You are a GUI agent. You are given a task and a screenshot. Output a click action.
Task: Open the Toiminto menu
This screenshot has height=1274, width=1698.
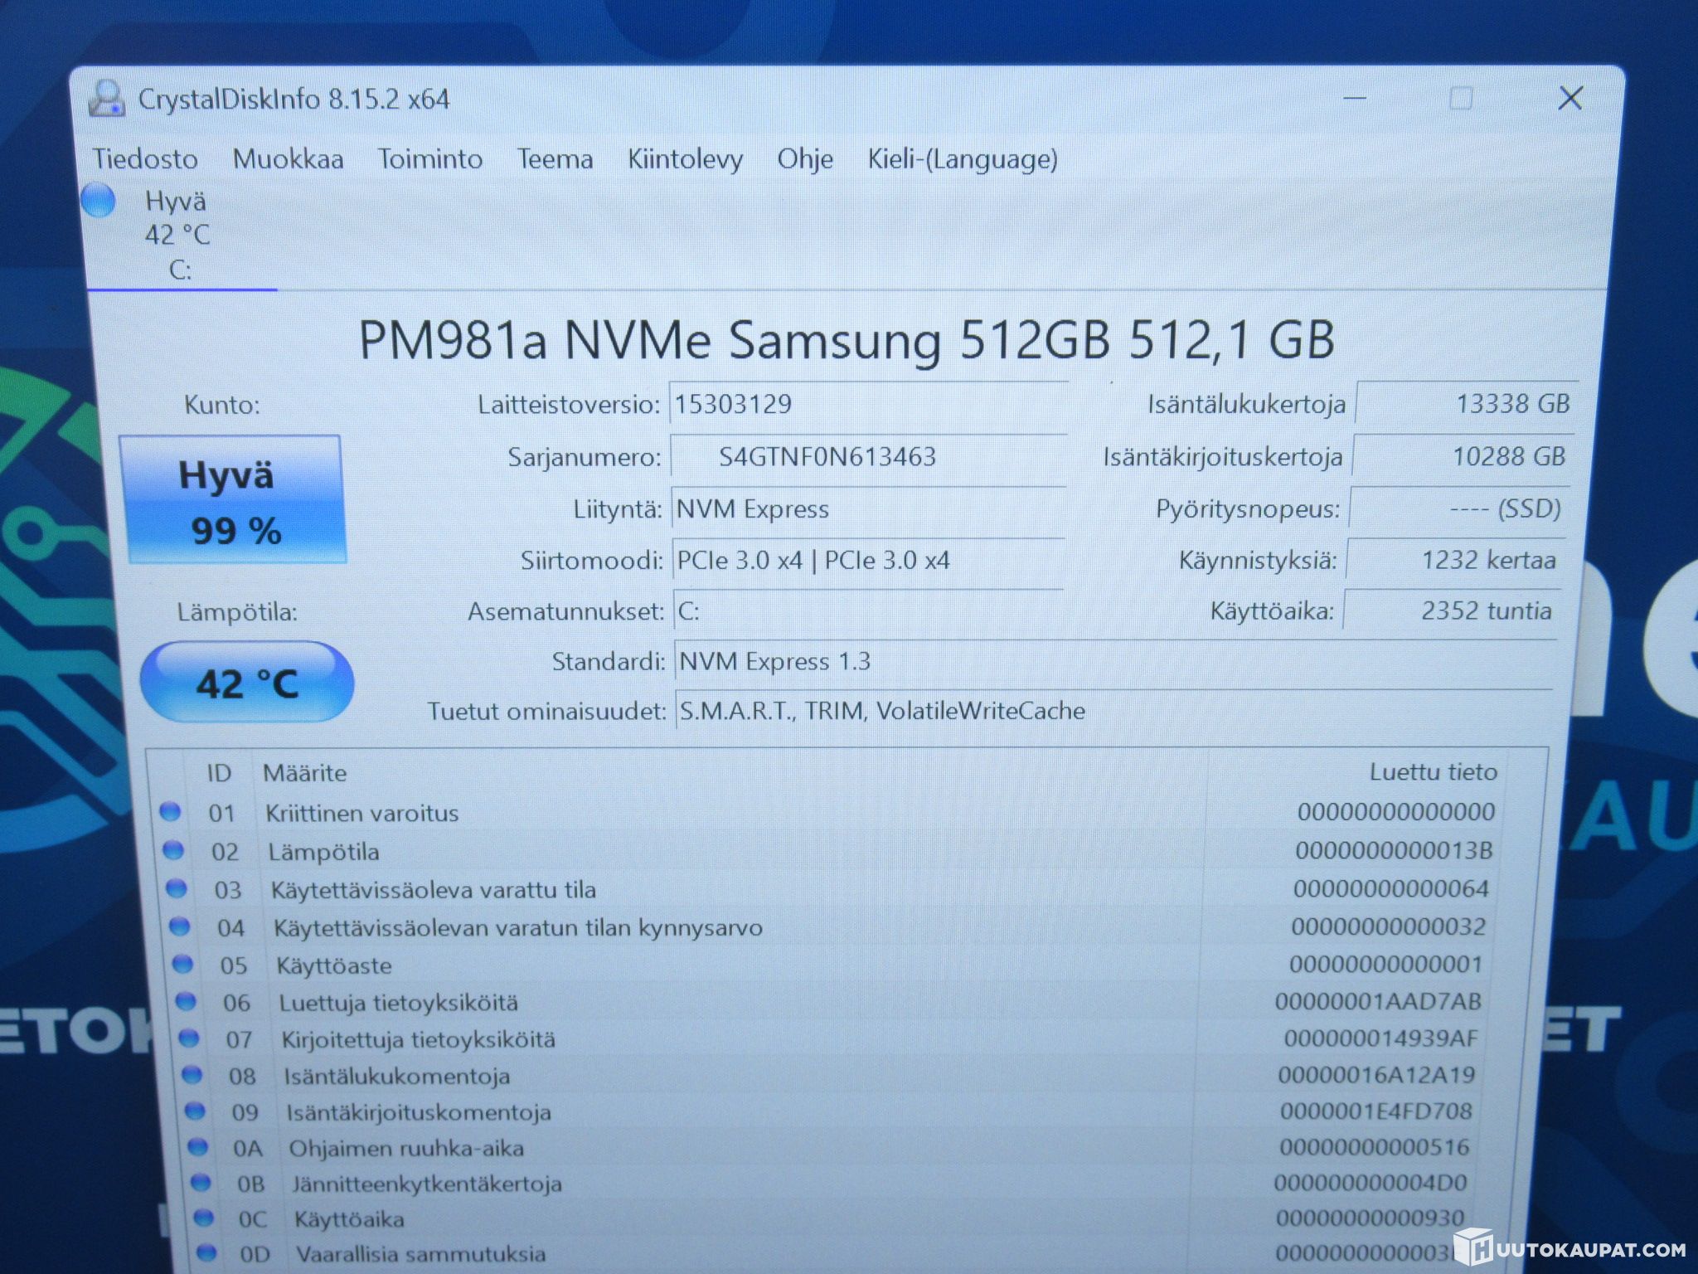(429, 159)
